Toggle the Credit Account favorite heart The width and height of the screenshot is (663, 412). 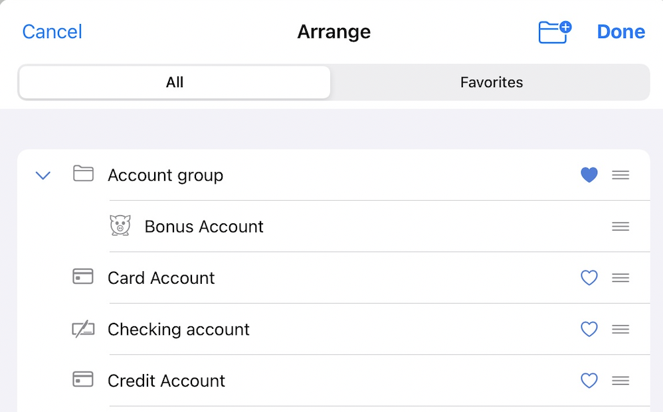pyautogui.click(x=589, y=381)
